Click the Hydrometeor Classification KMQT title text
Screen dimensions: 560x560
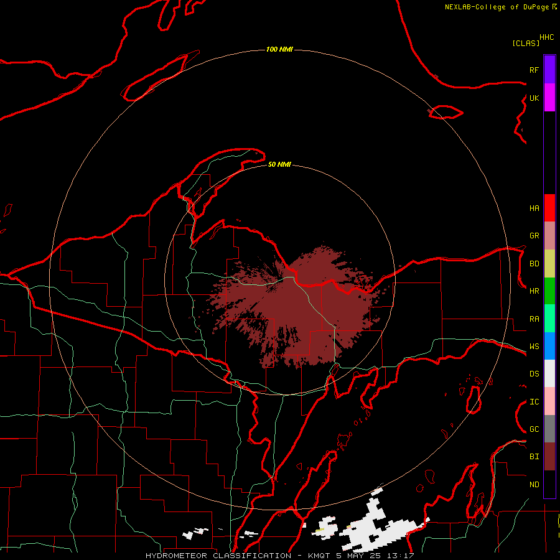pos(279,556)
